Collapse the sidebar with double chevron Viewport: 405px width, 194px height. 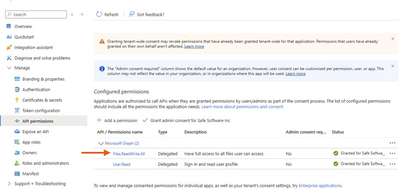82,15
